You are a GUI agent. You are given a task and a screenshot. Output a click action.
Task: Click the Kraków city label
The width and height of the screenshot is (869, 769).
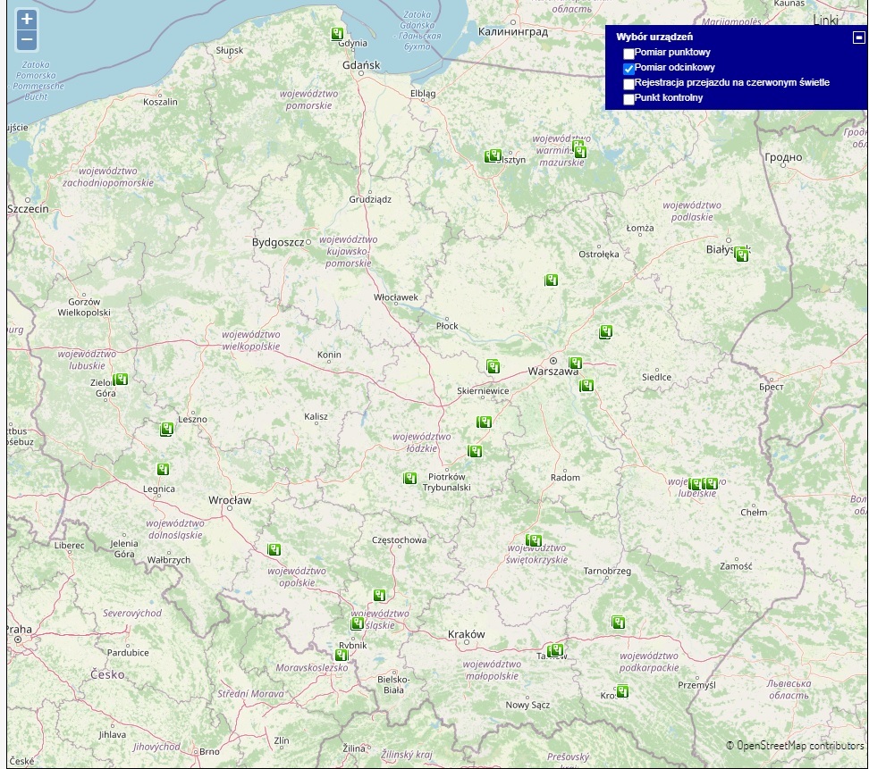coord(466,634)
